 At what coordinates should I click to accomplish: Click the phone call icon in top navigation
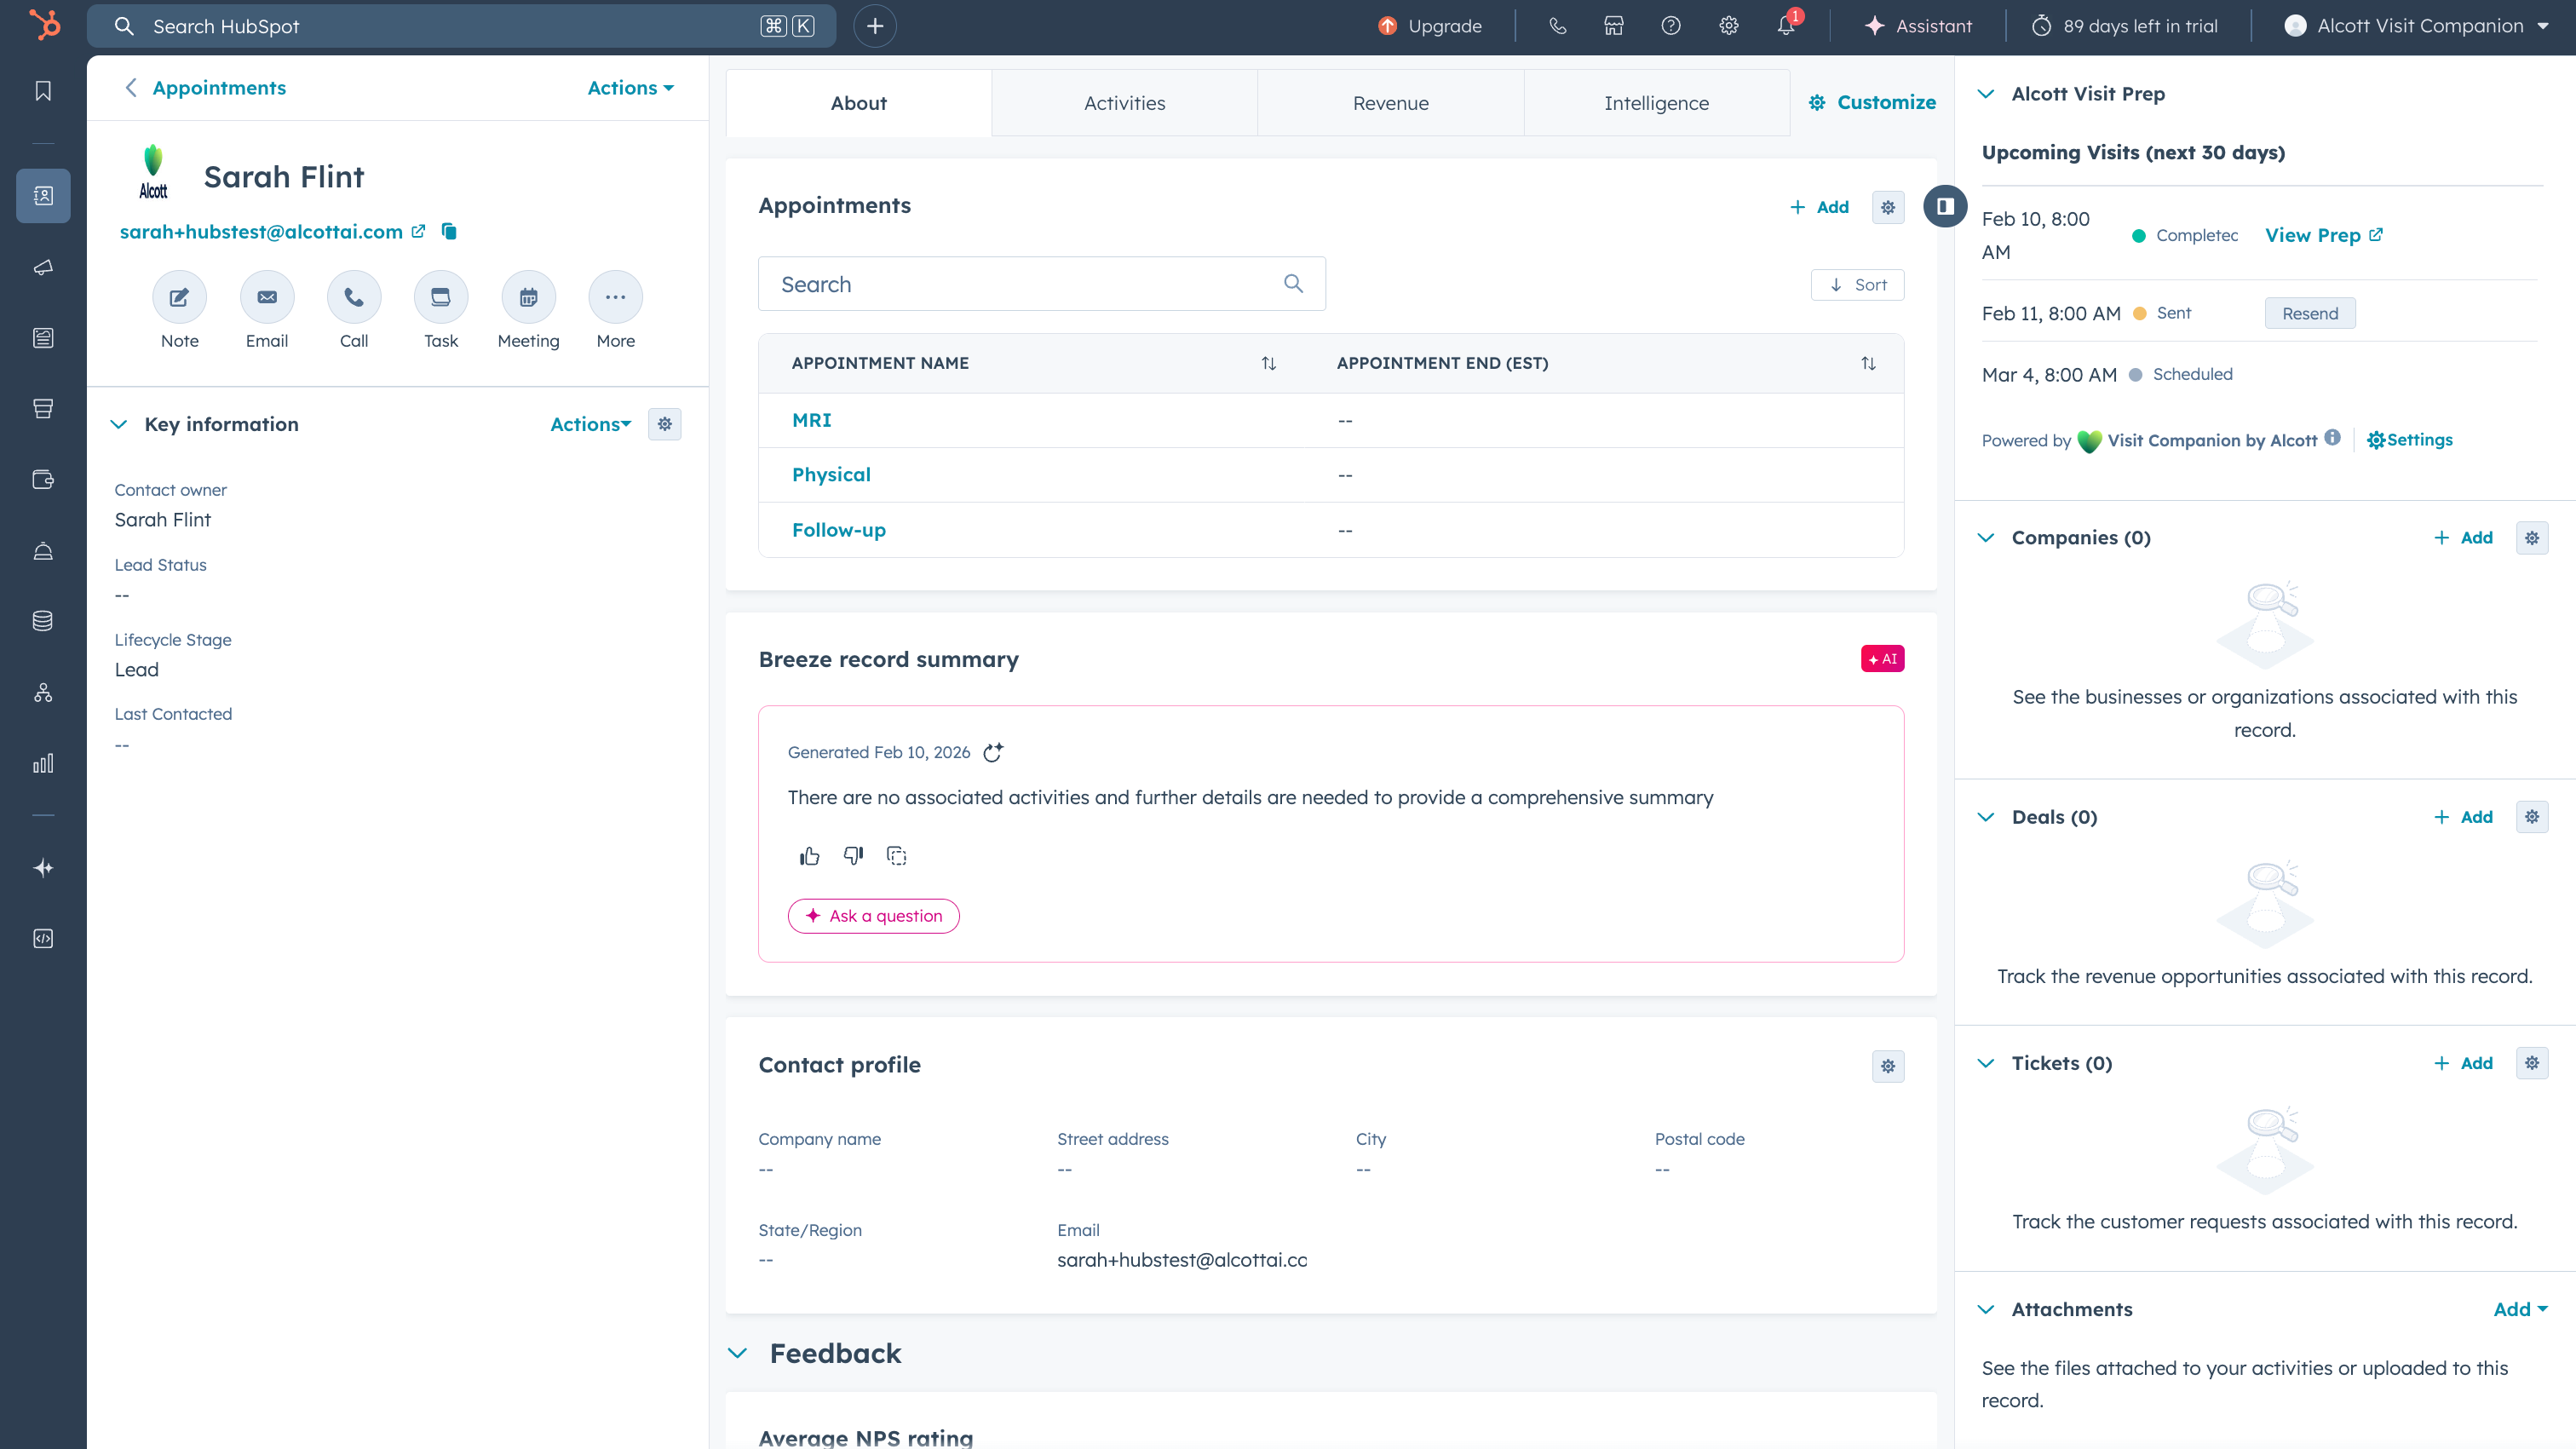tap(1557, 26)
